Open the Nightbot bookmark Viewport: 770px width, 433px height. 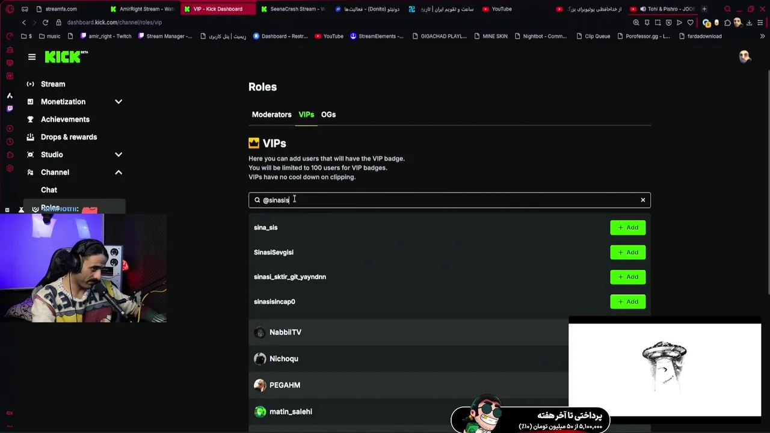coord(540,36)
